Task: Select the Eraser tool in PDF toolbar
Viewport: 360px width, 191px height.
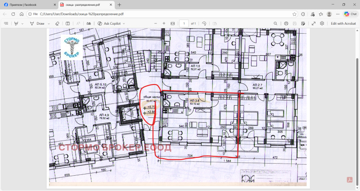Action: click(57, 23)
